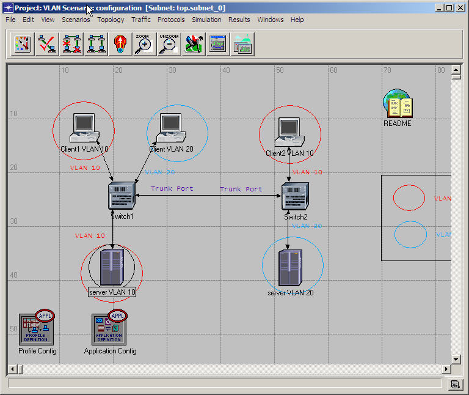Select the Switch1 node
469x395 pixels.
[x=122, y=196]
